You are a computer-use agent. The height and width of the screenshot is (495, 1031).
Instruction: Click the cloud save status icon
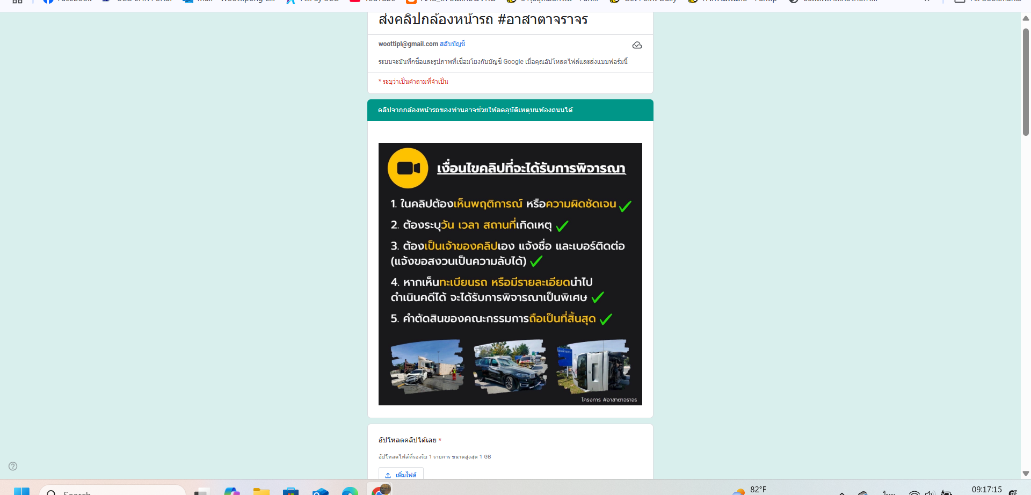tap(637, 45)
